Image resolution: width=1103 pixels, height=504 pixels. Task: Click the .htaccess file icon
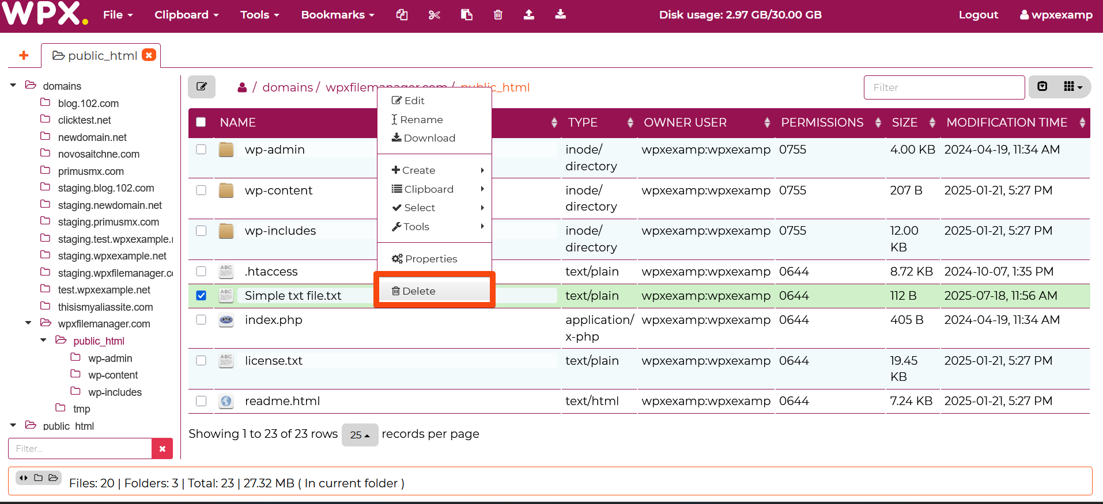[x=226, y=272]
